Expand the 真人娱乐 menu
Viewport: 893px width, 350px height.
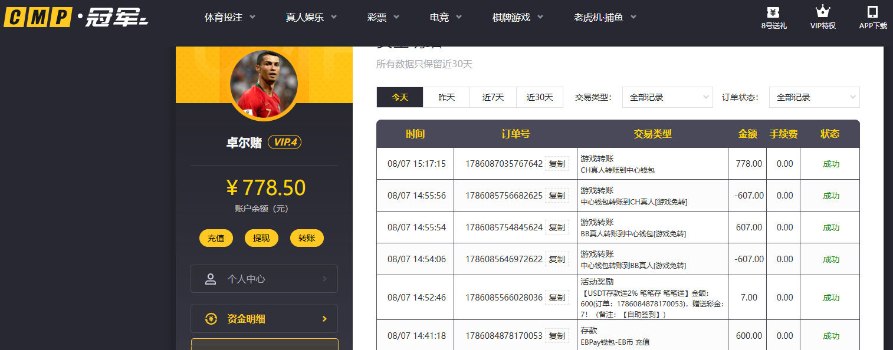pos(311,18)
